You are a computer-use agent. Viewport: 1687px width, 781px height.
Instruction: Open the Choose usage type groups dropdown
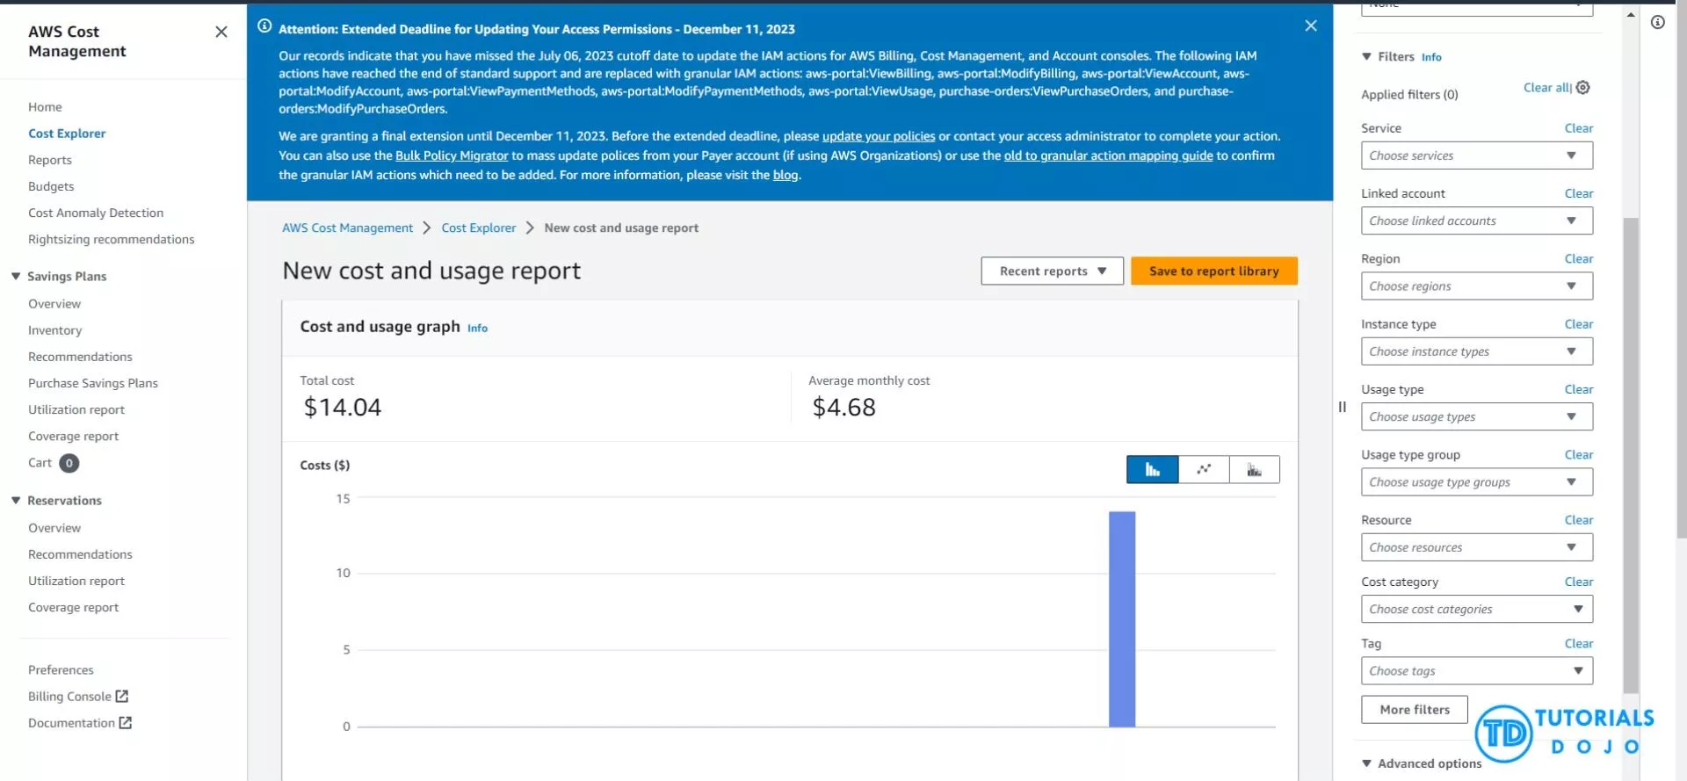[1476, 482]
